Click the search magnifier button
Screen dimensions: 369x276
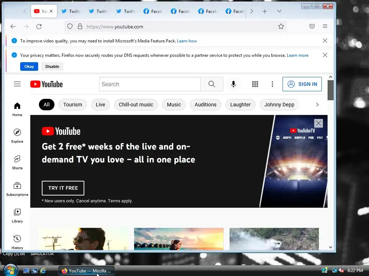coord(212,84)
